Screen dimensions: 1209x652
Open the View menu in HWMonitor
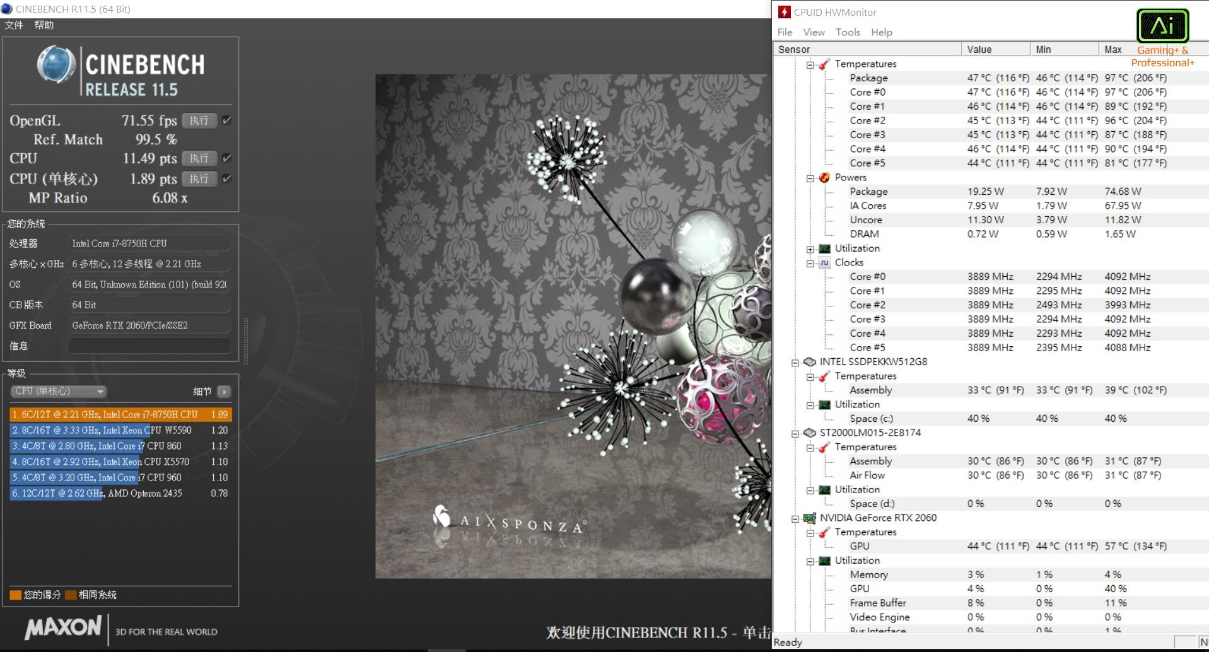[814, 32]
